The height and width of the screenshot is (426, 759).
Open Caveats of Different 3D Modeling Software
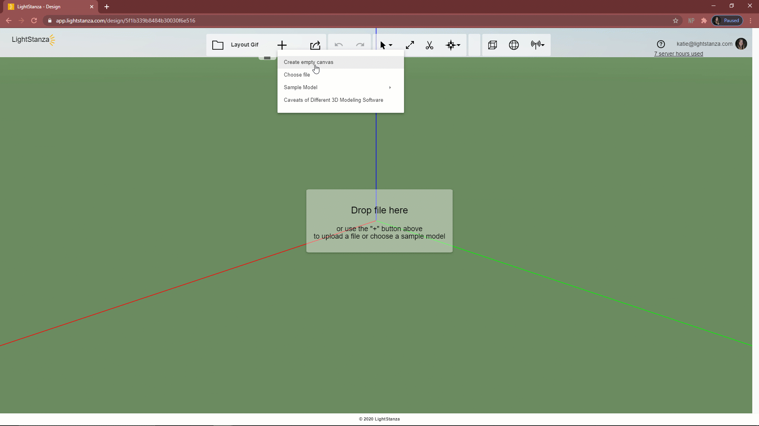click(333, 100)
